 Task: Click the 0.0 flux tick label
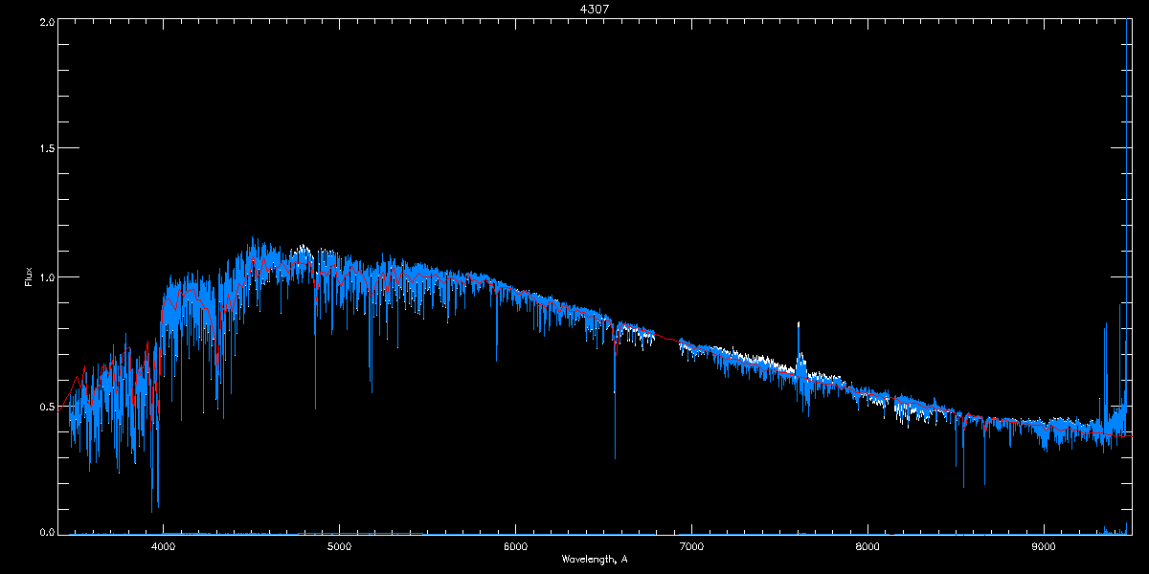(x=47, y=532)
